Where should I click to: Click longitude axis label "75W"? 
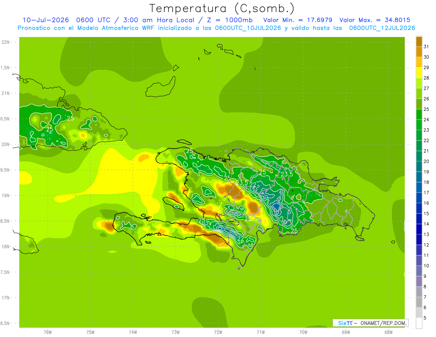[90, 332]
